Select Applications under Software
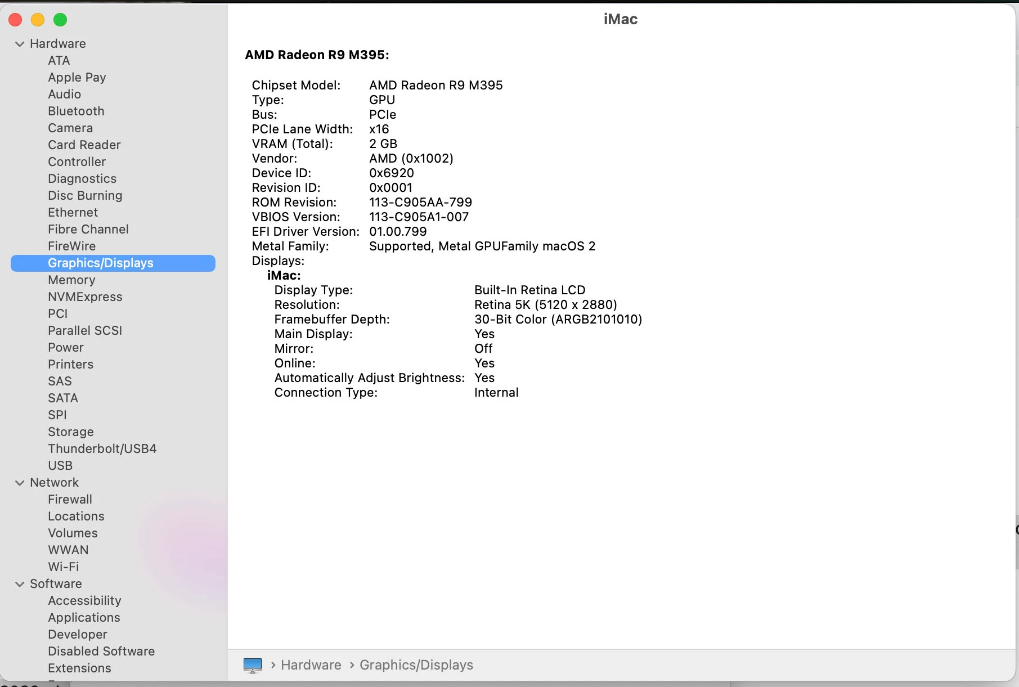The image size is (1019, 687). point(84,617)
